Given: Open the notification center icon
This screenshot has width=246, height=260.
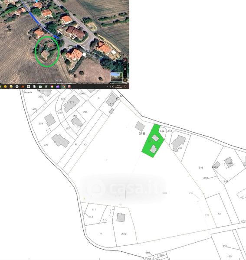Looking at the screenshot, I should coord(125,86).
